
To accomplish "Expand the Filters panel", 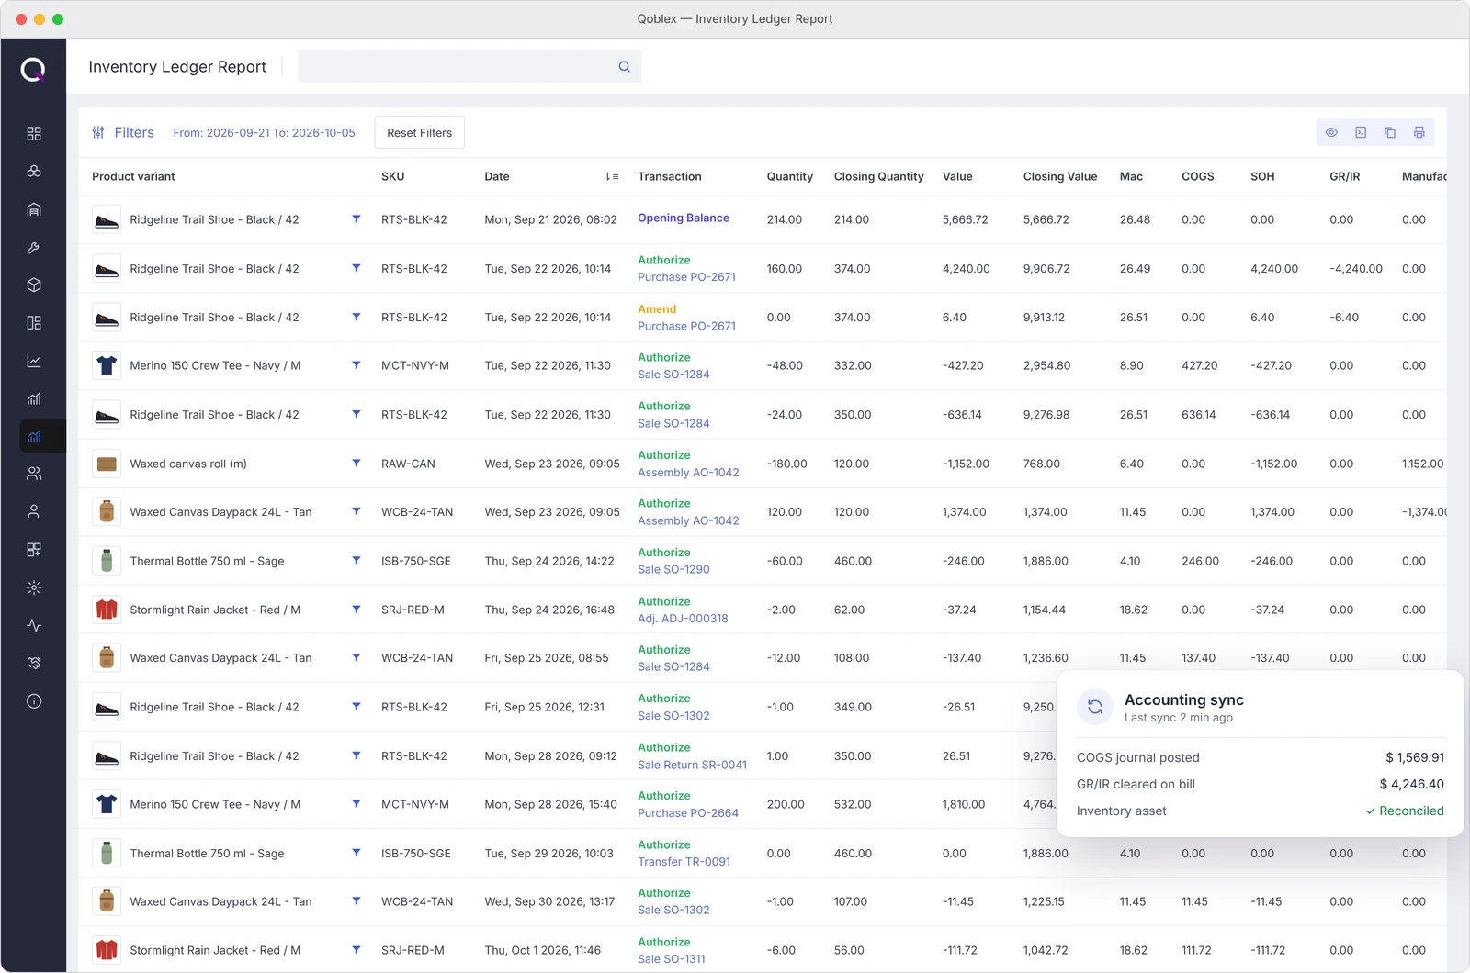I will pos(123,132).
